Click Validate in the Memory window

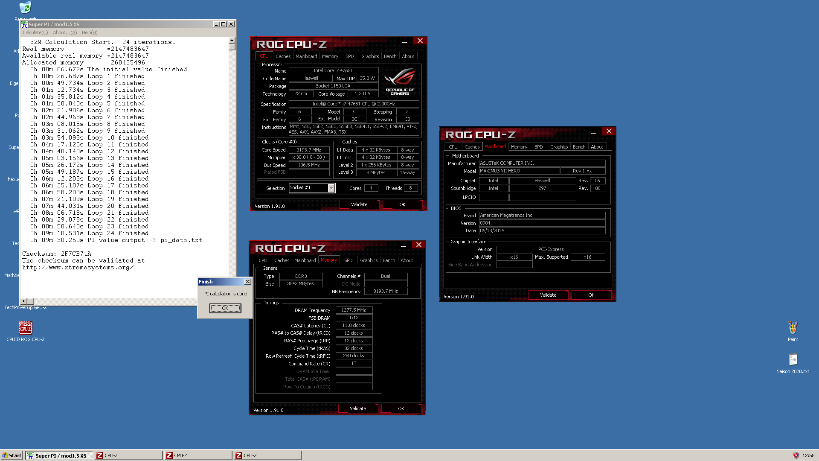358,408
